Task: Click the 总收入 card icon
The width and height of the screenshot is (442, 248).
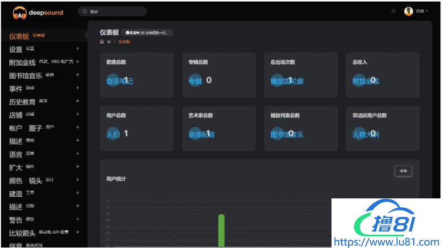Action: point(359,80)
